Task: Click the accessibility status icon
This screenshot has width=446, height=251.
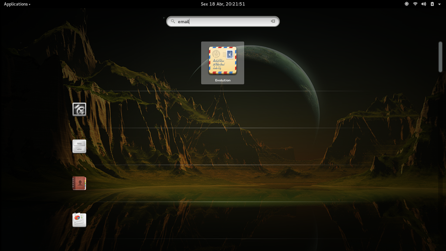Action: (x=406, y=4)
